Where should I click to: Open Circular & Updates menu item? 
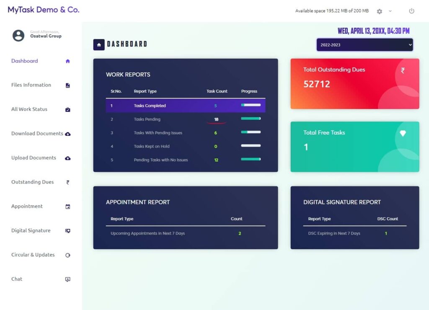(33, 255)
